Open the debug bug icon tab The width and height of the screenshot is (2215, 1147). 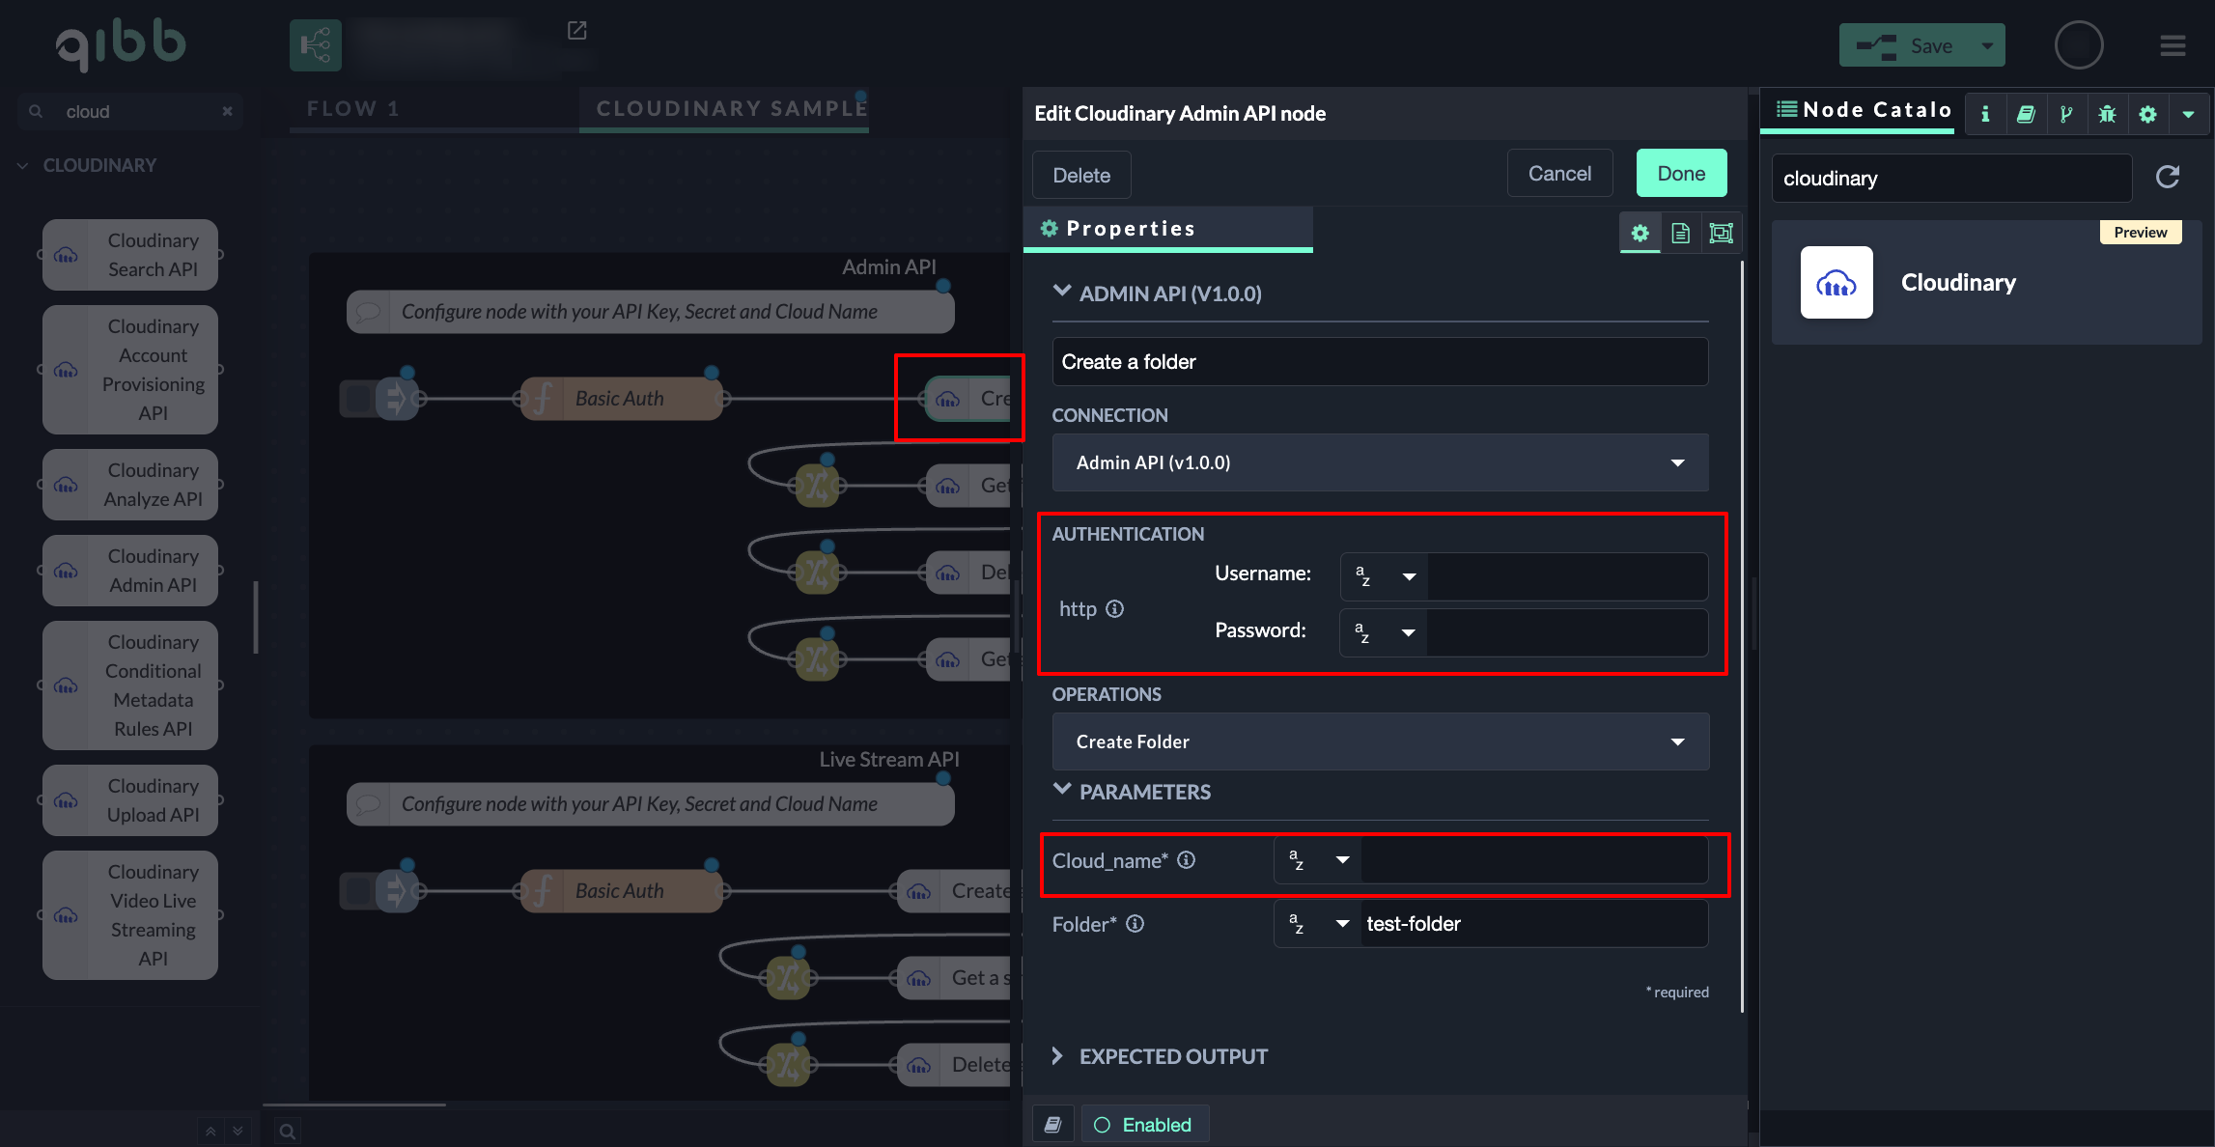coord(2107,114)
